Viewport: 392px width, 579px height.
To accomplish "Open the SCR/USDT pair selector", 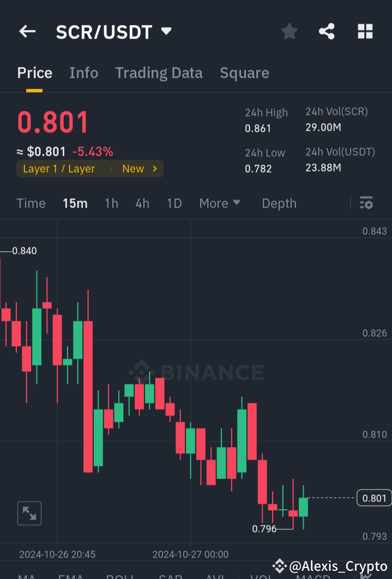I will (111, 31).
